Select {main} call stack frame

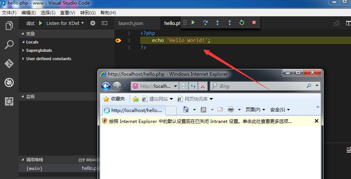(58, 168)
